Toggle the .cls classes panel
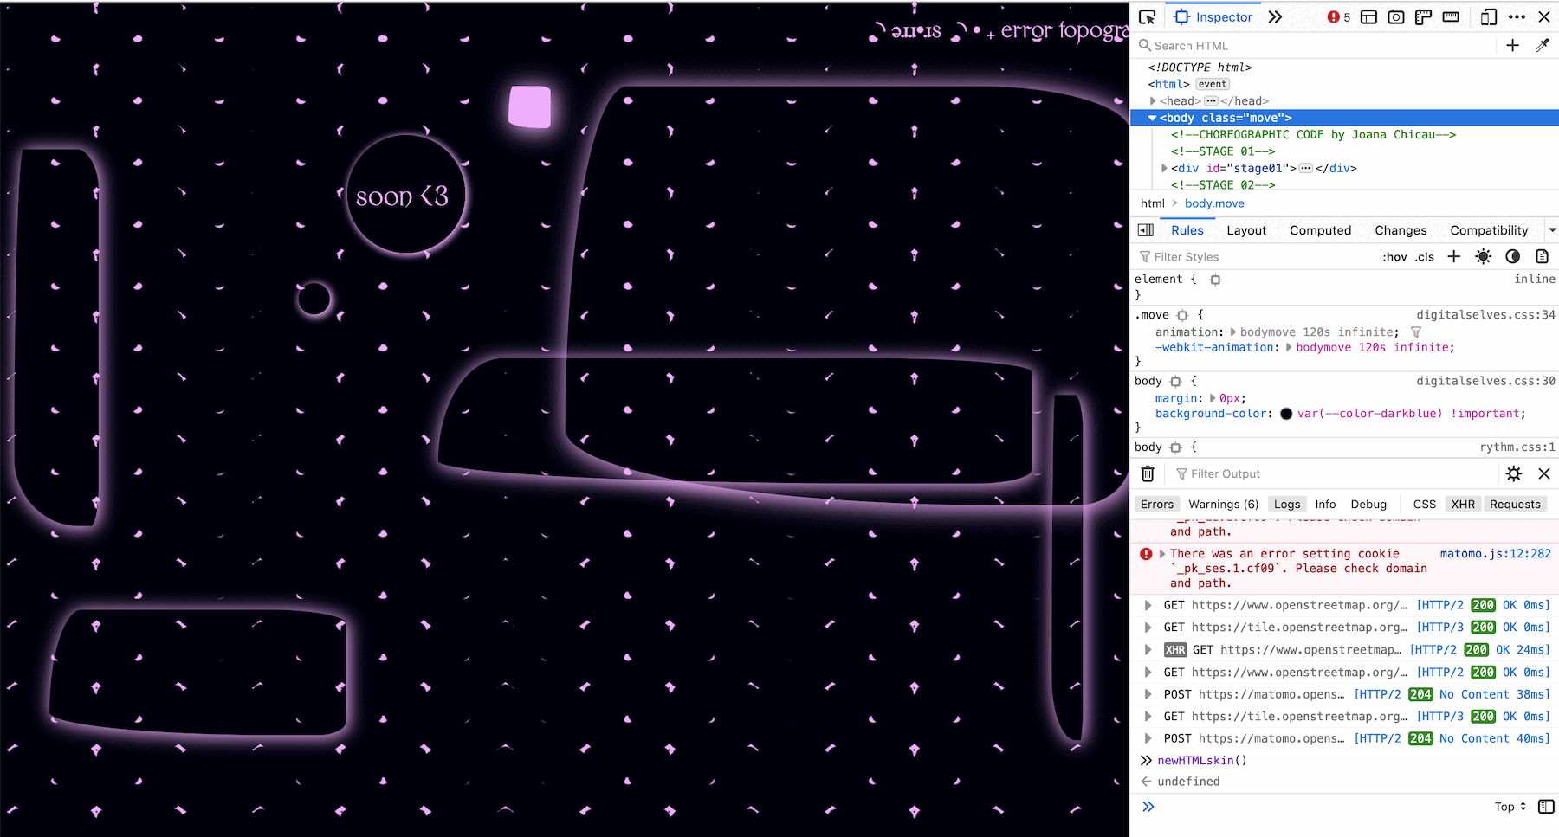This screenshot has height=837, width=1559. pos(1425,257)
